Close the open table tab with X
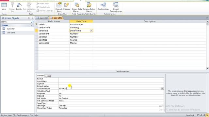Image resolution: width=209 pixels, height=117 pixels. 207,18
